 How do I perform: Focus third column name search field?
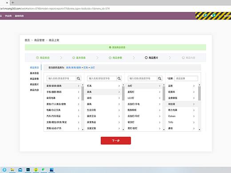pyautogui.click(x=143, y=79)
